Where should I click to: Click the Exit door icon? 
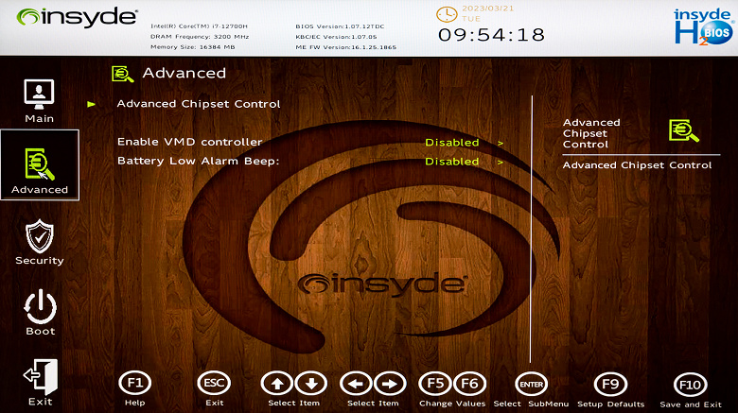coord(41,377)
